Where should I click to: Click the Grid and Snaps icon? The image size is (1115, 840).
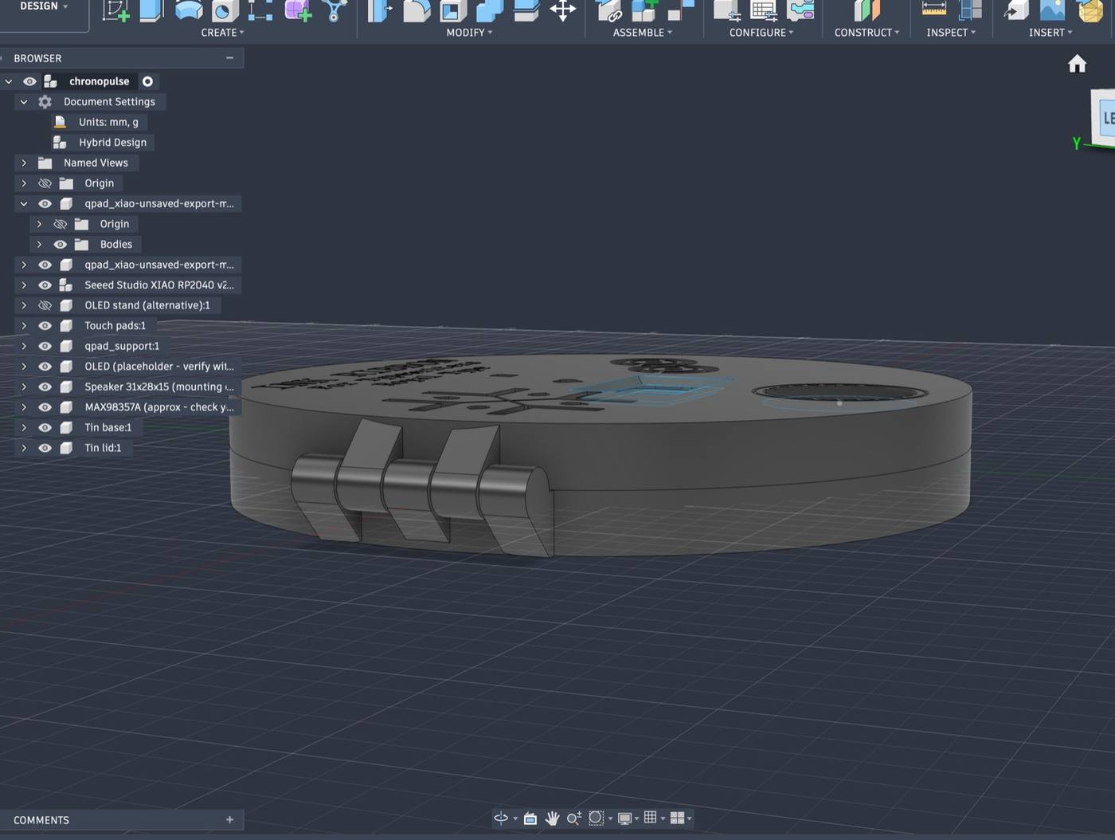coord(651,818)
